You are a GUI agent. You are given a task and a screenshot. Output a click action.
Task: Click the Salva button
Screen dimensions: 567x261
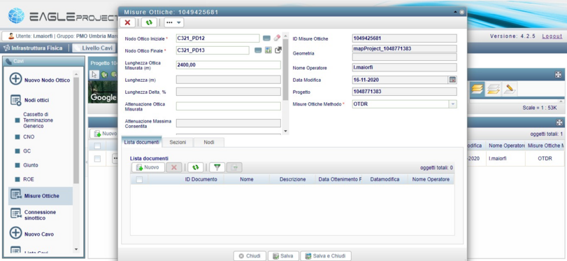tap(283, 256)
